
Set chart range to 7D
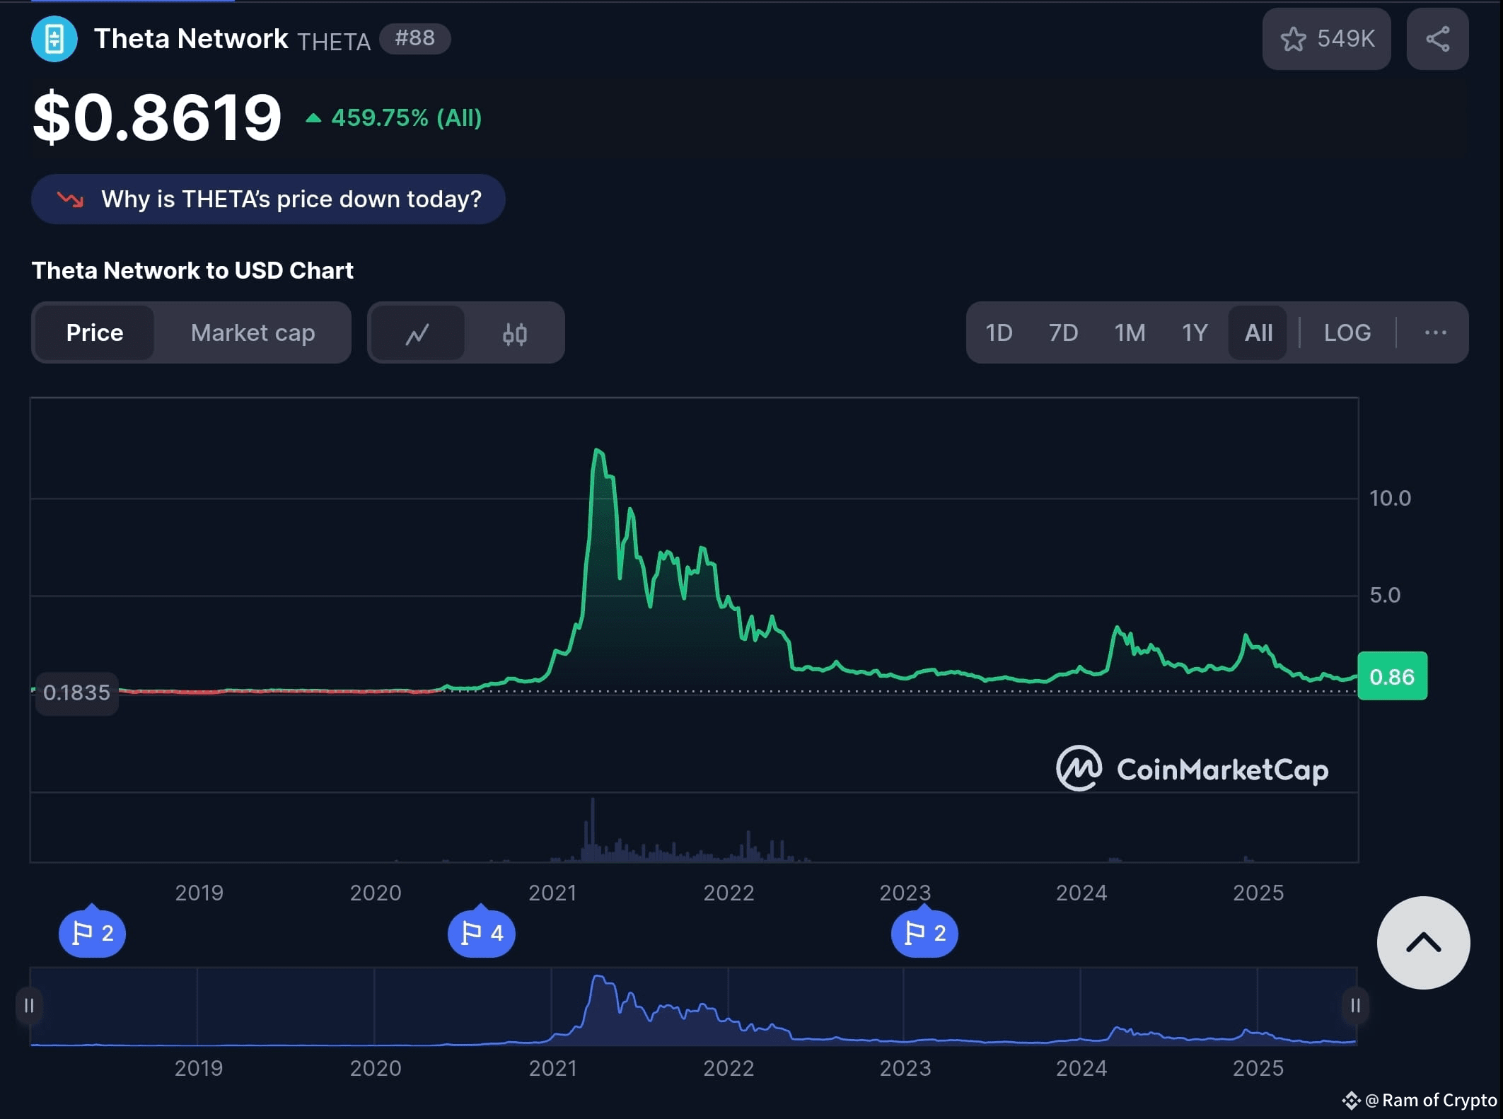point(1063,332)
